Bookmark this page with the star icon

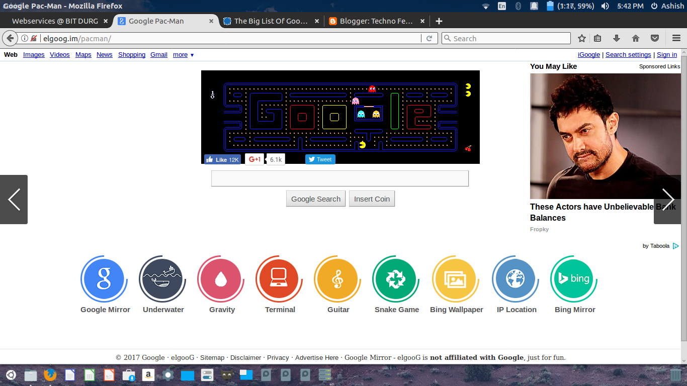point(582,38)
